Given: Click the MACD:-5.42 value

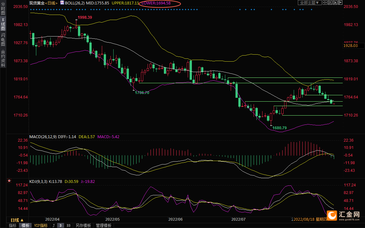Looking at the screenshot, I should click(109, 137).
